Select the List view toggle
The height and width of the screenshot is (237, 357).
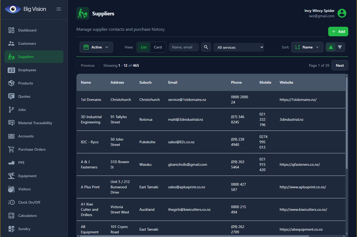click(x=144, y=47)
